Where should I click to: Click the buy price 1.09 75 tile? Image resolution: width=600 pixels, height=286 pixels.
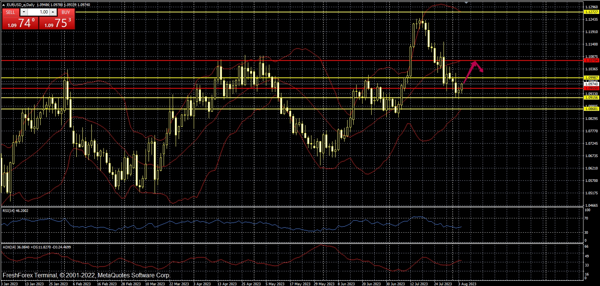pos(57,23)
